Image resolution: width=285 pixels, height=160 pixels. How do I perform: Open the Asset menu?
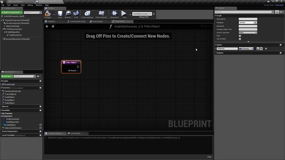click(16, 5)
